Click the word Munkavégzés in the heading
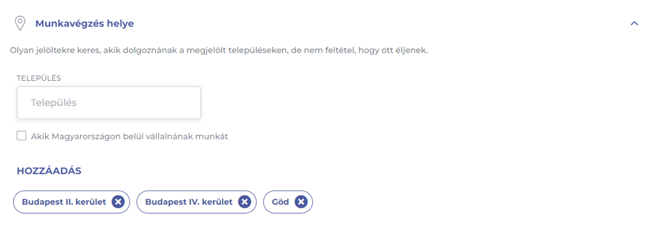This screenshot has height=232, width=653. point(70,24)
